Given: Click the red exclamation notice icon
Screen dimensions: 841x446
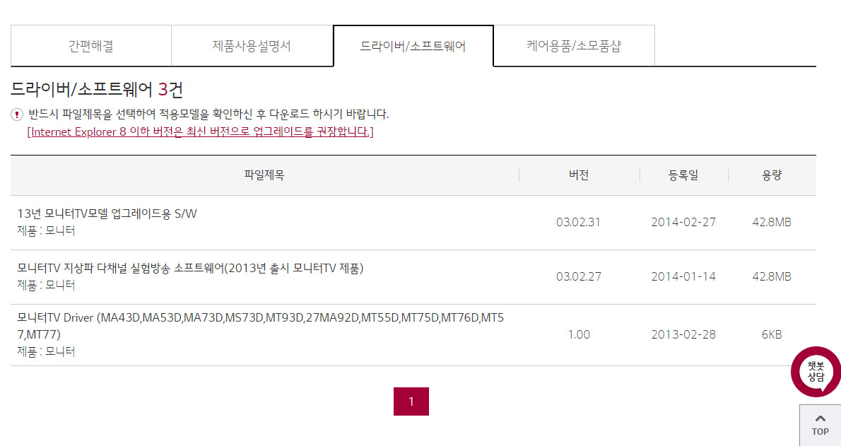Looking at the screenshot, I should pyautogui.click(x=17, y=115).
